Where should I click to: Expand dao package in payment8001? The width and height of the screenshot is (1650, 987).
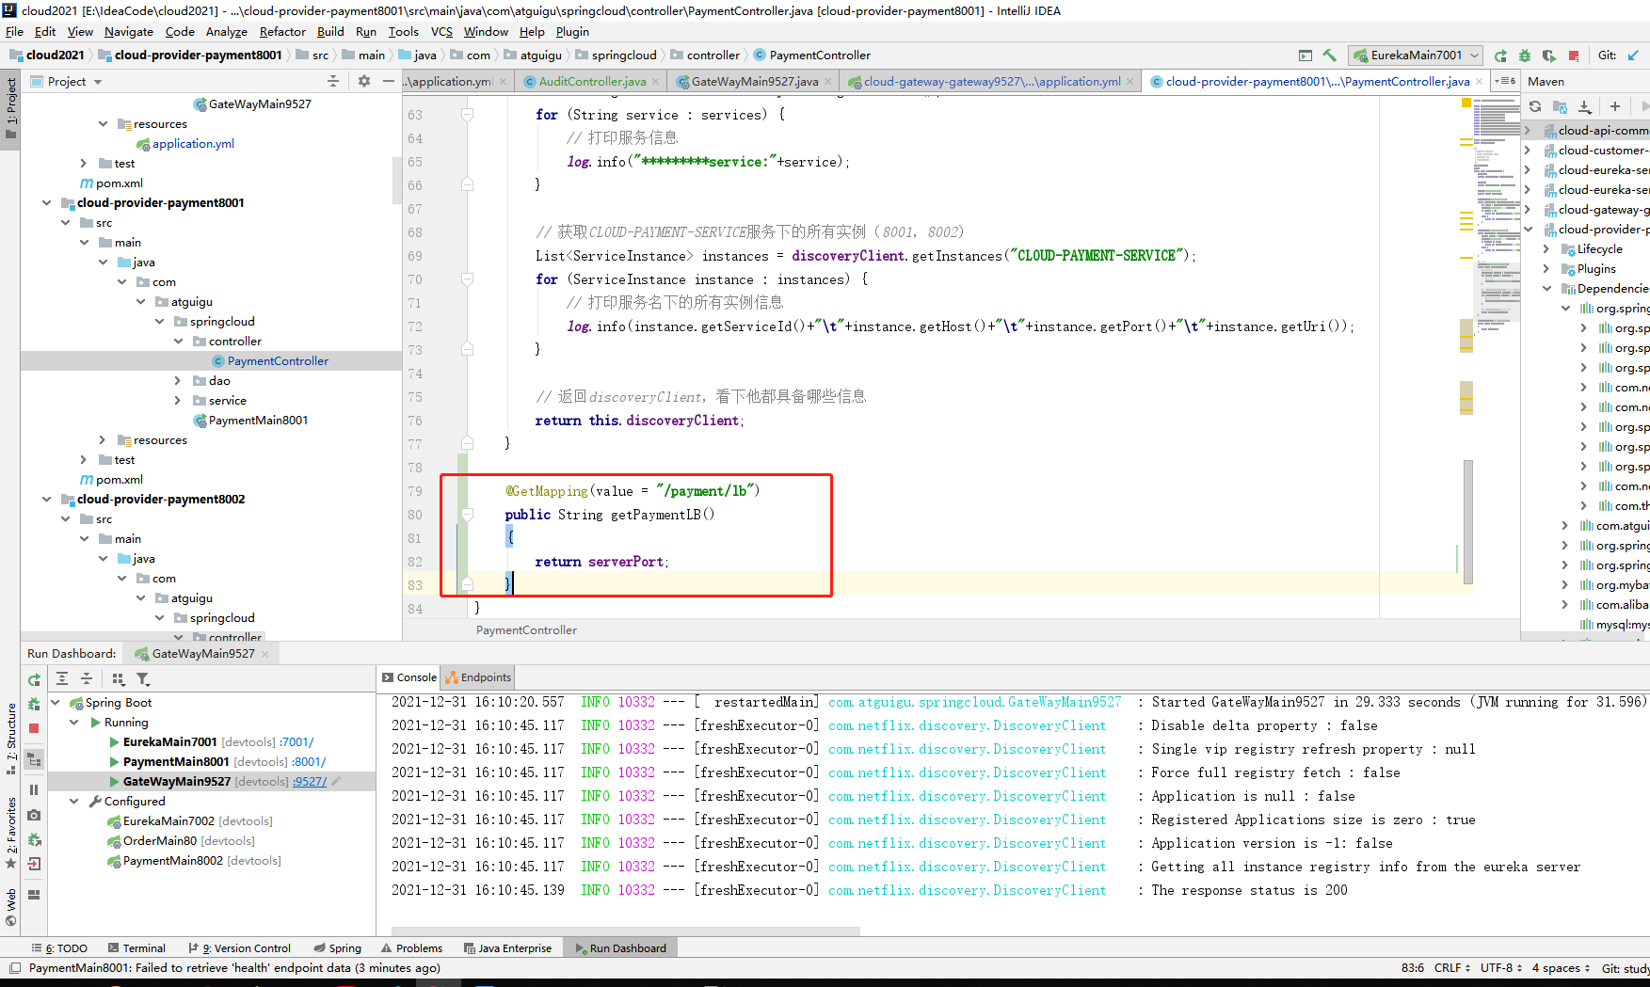pos(178,381)
